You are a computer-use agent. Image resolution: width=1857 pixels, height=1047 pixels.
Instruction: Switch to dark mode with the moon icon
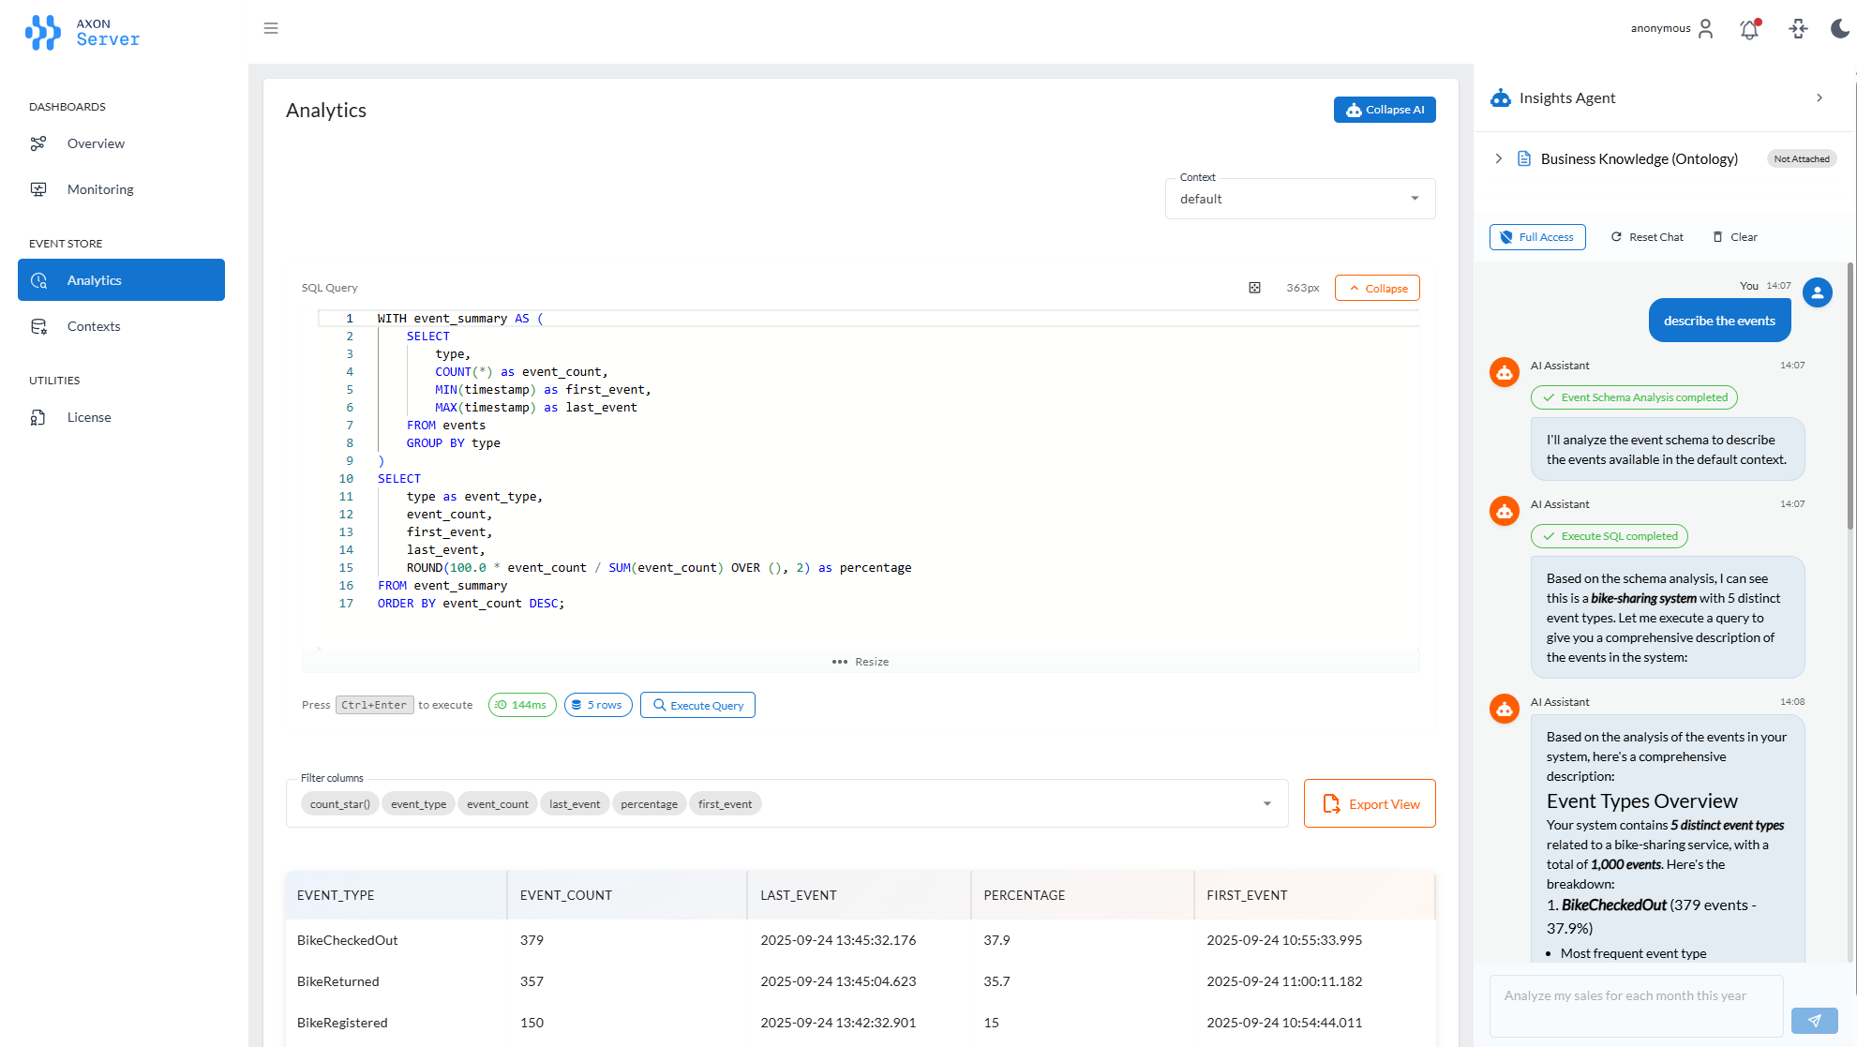(x=1839, y=29)
